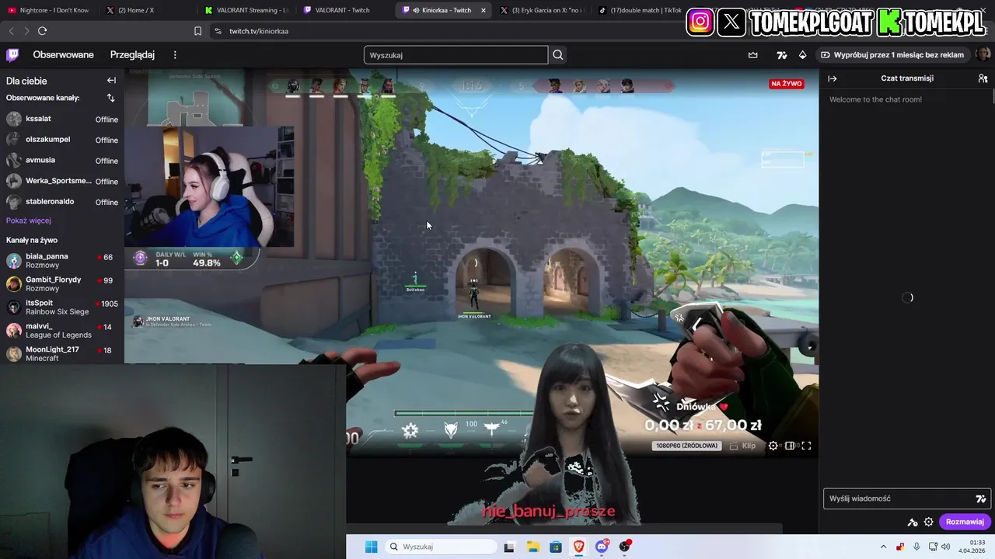Collapse the Dla ciebie sidebar
Screen dimensions: 995x559
(111, 80)
